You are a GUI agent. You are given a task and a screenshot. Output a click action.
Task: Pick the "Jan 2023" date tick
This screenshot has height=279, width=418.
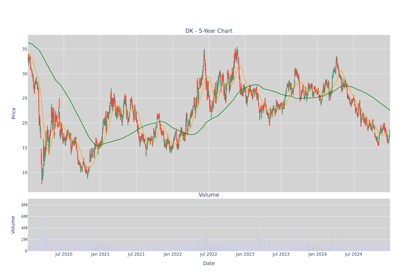[245, 254]
